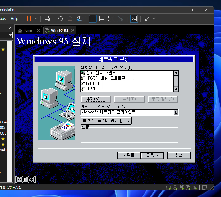The width and height of the screenshot is (221, 197).
Task: Cancel setup with the 취소 button
Action: [x=179, y=155]
